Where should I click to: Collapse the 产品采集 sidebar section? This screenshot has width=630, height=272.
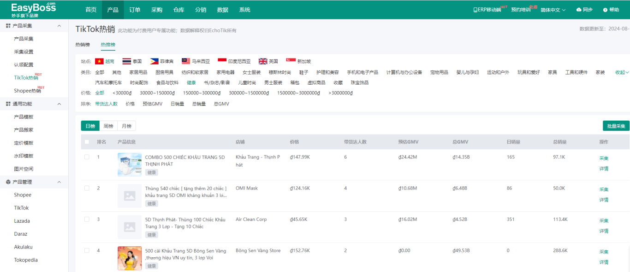point(59,26)
